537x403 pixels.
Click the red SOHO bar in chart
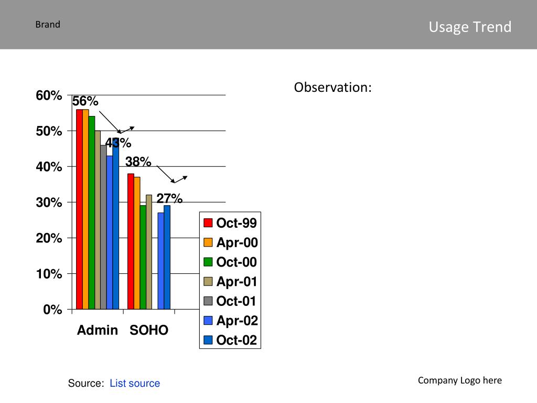click(131, 241)
